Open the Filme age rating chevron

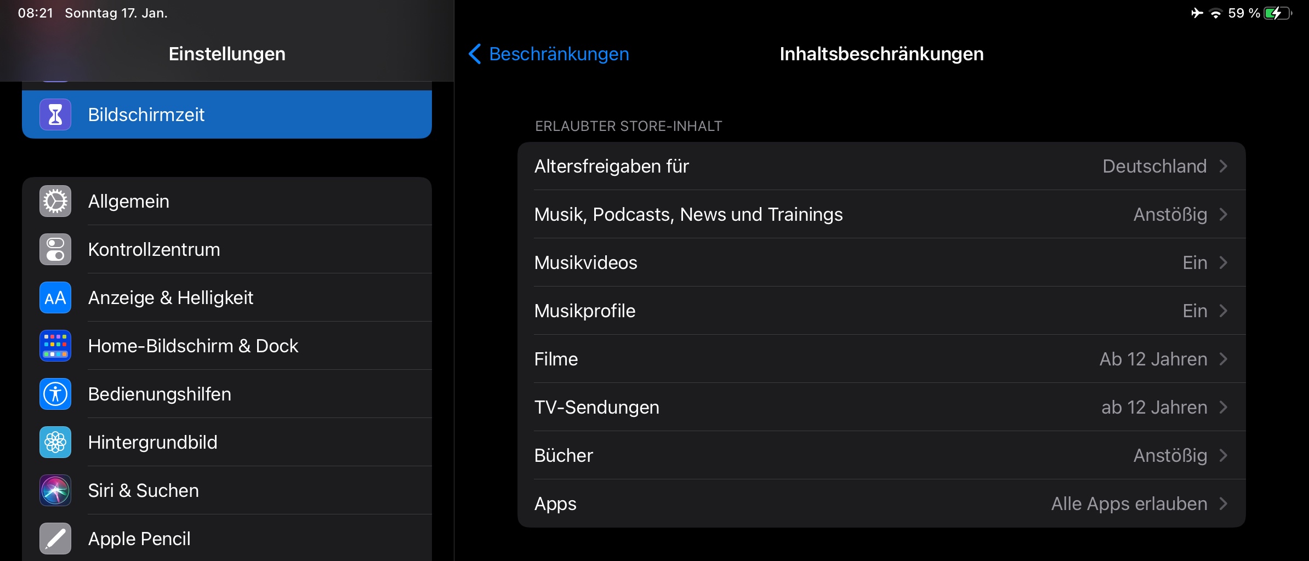(1223, 359)
